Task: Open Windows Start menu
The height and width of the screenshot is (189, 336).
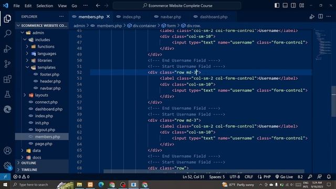Action: (5, 185)
